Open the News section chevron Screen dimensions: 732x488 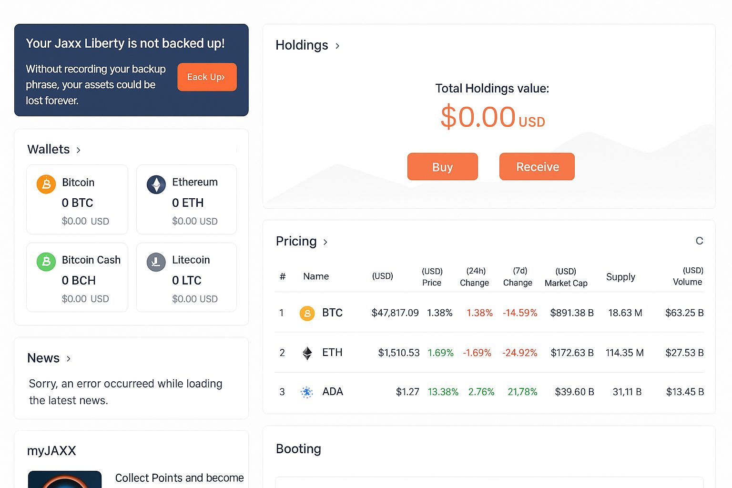[x=69, y=359]
